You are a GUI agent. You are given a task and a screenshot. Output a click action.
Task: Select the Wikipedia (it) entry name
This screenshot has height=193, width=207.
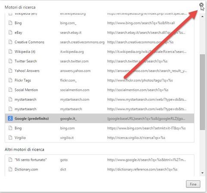(x=25, y=52)
